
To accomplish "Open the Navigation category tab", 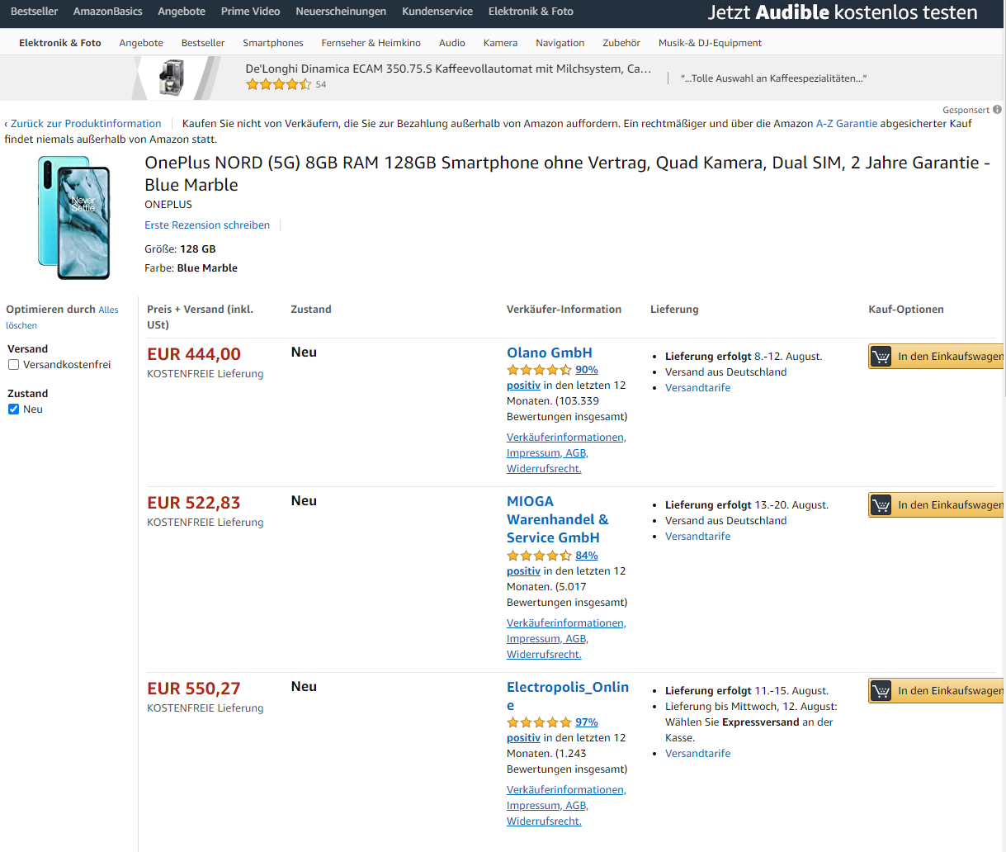I will point(560,43).
